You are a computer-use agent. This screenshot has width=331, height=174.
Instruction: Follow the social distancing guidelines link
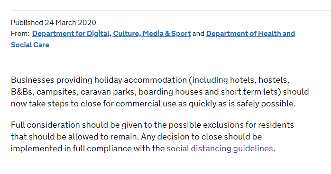[x=220, y=148]
